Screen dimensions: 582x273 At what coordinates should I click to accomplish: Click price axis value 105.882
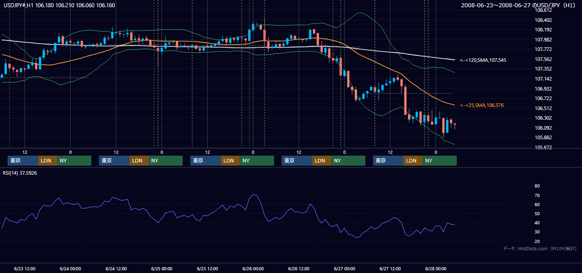click(544, 137)
